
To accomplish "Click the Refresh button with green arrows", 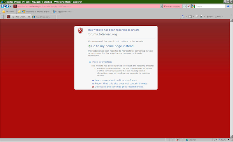I will coord(184,6).
